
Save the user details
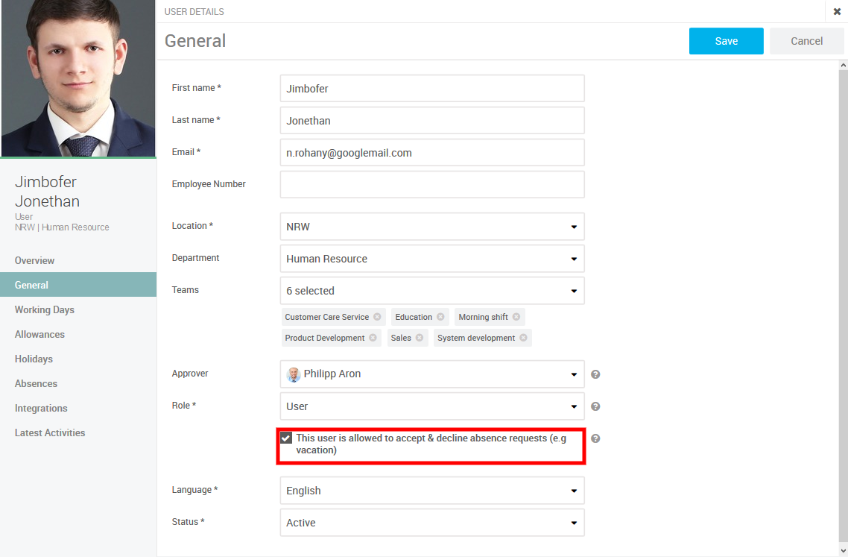(726, 41)
